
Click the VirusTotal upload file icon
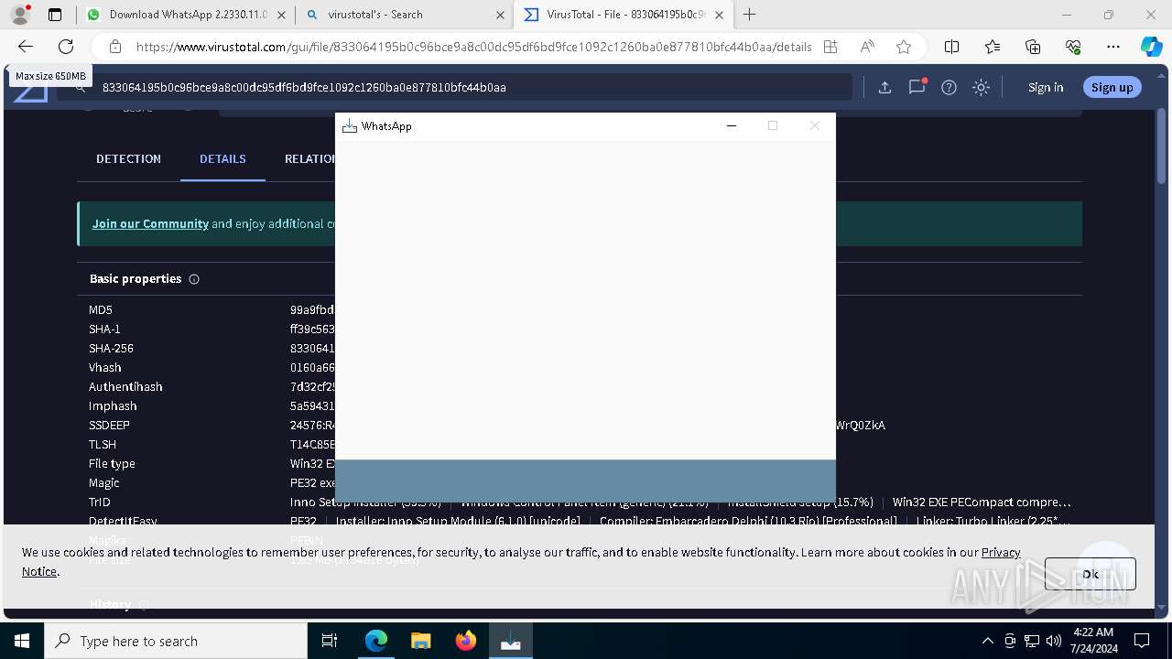coord(884,88)
